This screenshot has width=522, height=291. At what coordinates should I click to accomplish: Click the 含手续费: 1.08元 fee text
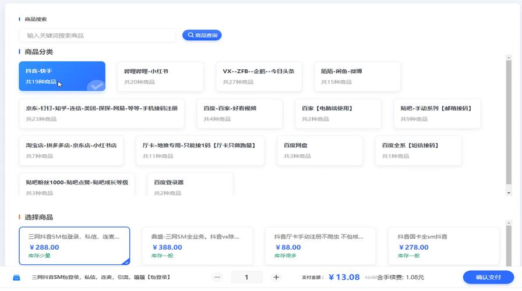coord(400,278)
